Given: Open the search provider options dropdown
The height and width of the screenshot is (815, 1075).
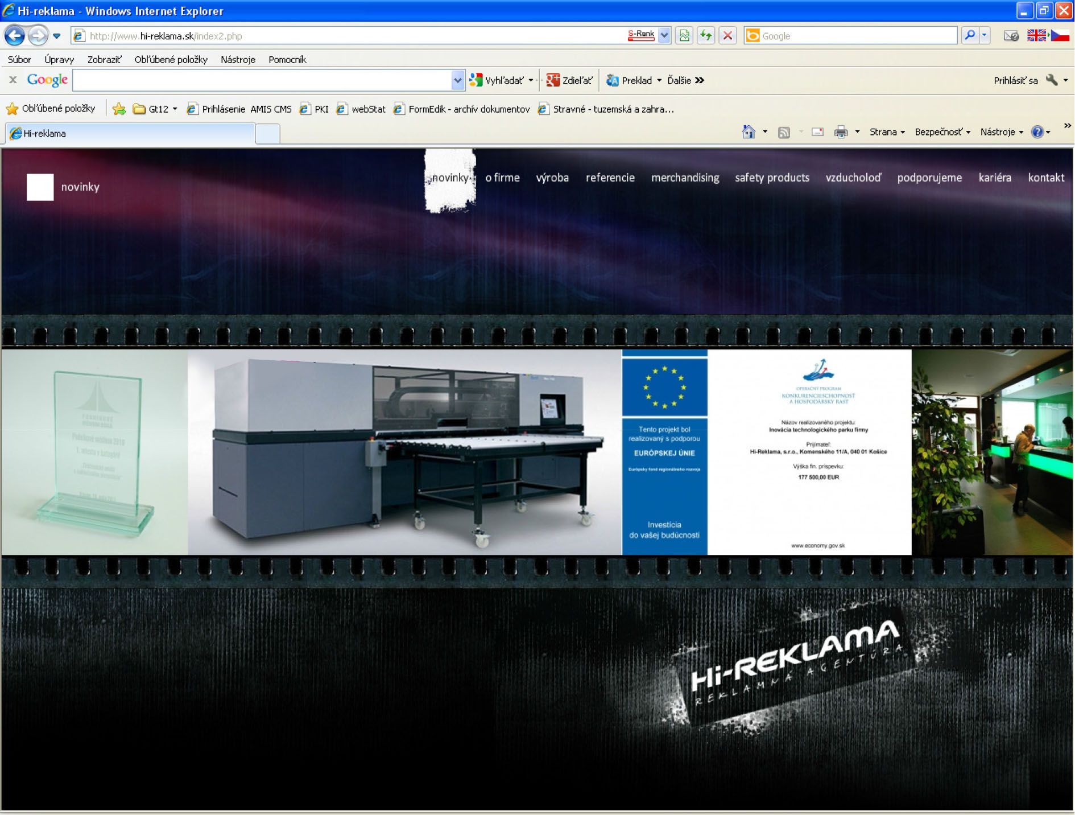Looking at the screenshot, I should (985, 36).
